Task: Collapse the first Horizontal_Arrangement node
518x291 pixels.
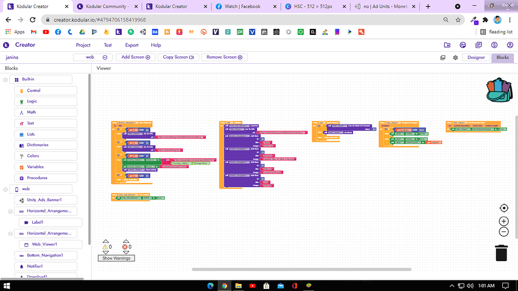Action: tap(10, 212)
